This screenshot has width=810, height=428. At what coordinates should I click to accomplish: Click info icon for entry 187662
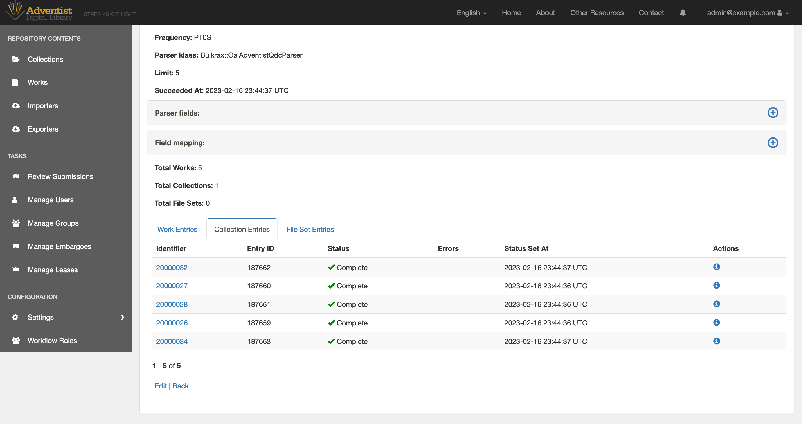pos(716,267)
